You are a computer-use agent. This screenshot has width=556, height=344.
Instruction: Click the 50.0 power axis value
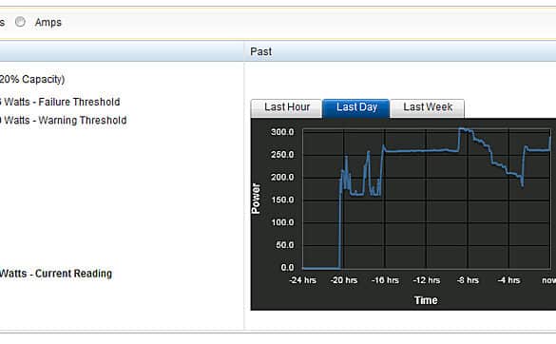[284, 245]
